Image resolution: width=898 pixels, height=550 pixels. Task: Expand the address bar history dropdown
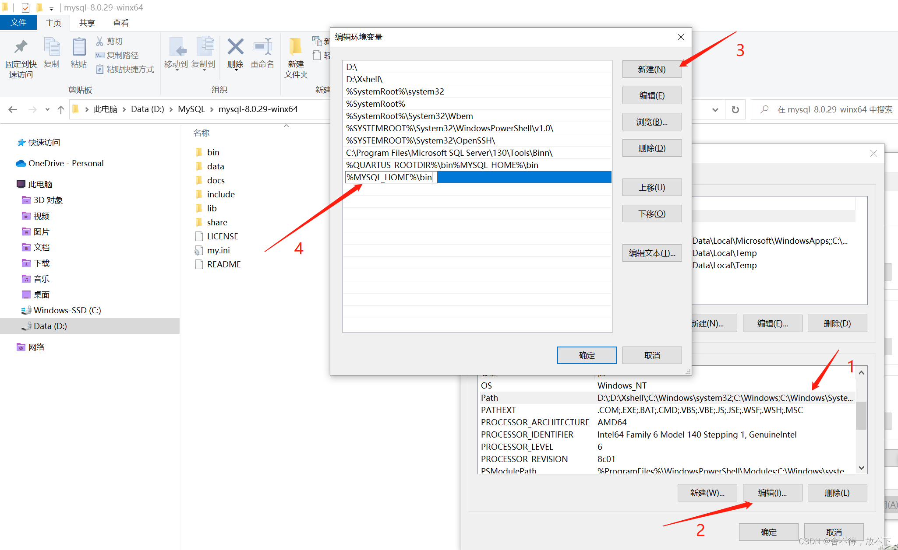click(x=715, y=109)
